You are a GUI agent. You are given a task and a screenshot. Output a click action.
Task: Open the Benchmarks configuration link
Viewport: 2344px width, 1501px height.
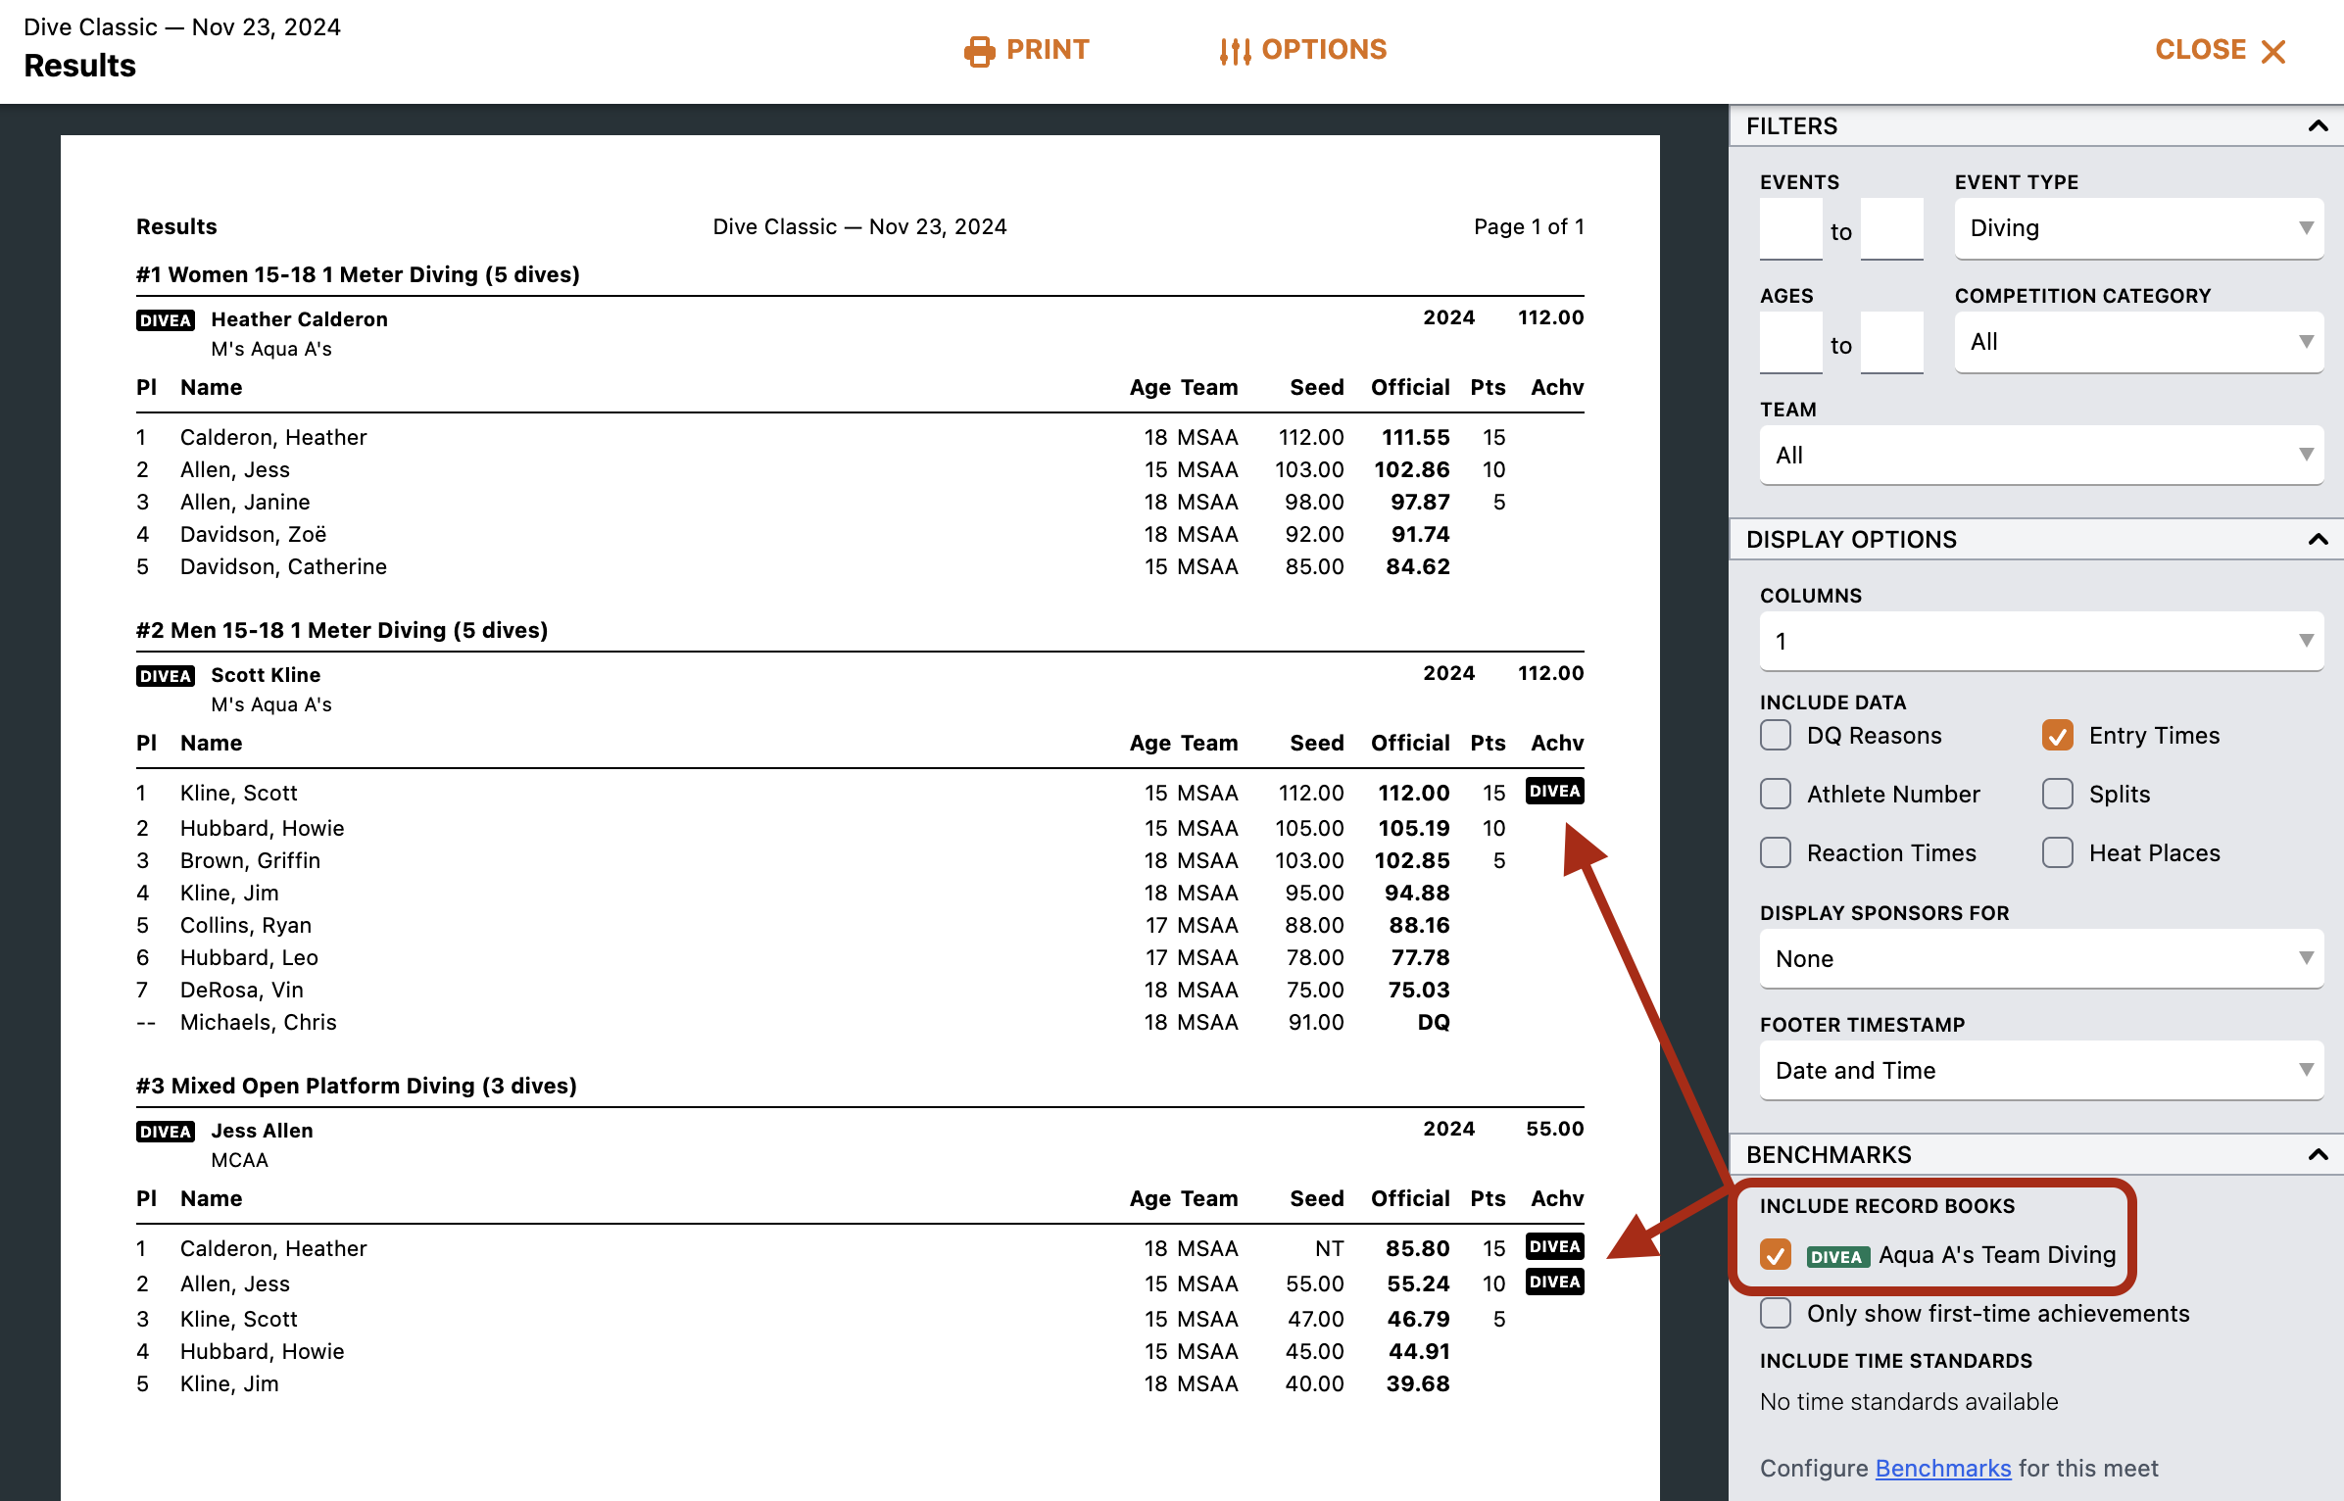[1942, 1468]
